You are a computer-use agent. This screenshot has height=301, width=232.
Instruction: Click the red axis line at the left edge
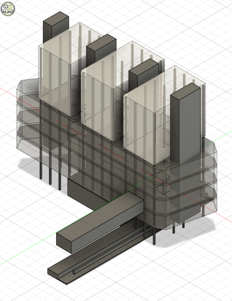coord(10,93)
